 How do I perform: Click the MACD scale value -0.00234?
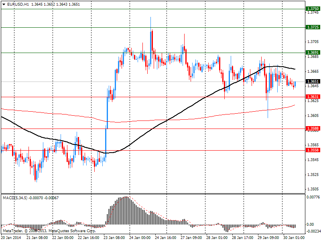(313, 231)
